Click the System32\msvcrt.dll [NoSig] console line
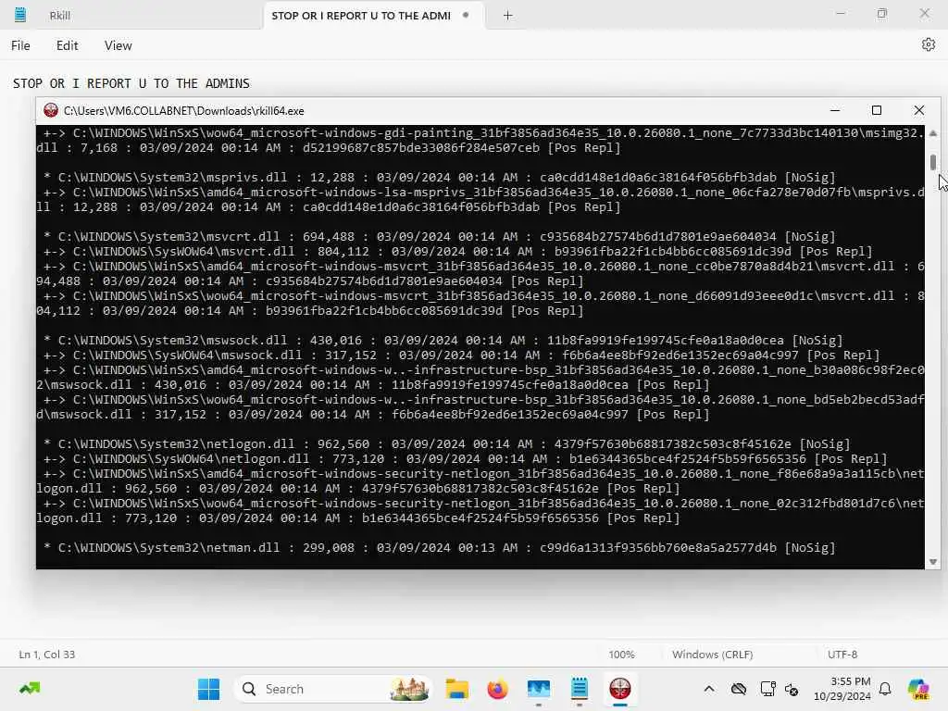The width and height of the screenshot is (948, 711). pyautogui.click(x=440, y=236)
